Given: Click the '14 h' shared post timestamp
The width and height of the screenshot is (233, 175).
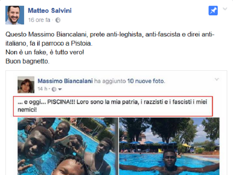Looking at the screenshot, I should (42, 89).
